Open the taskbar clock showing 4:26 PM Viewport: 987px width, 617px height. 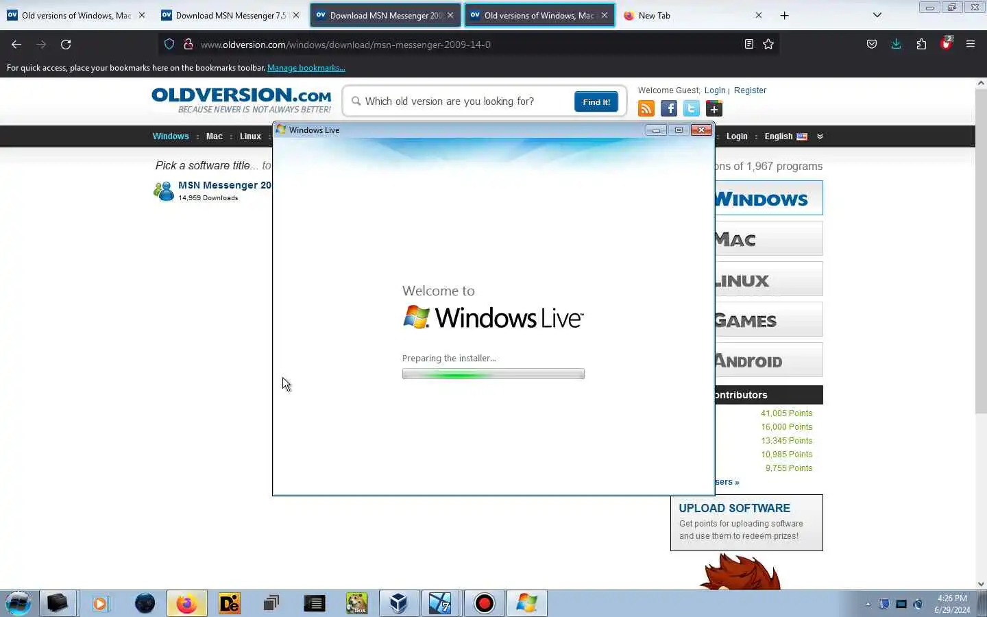click(x=952, y=604)
